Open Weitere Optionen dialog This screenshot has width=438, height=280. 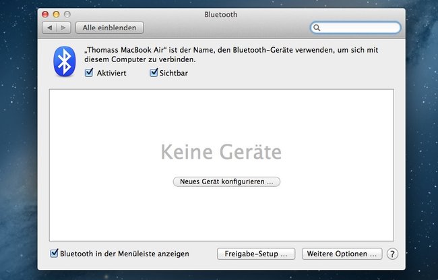pyautogui.click(x=342, y=254)
